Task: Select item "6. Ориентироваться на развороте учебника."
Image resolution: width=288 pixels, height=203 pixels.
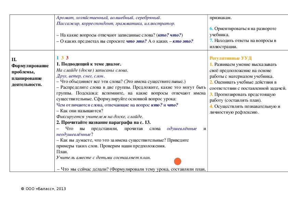Action: (243, 31)
